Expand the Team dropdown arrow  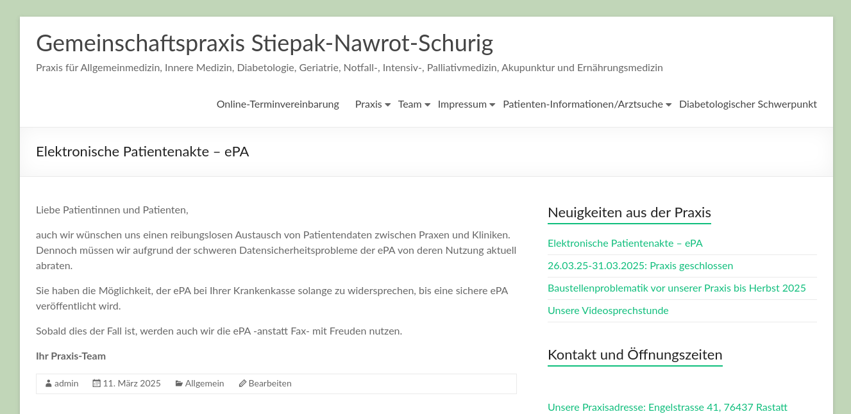[x=428, y=105]
